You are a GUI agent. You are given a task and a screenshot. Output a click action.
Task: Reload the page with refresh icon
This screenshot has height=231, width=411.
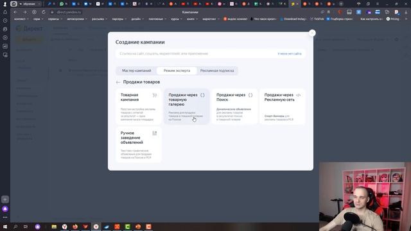(44, 12)
